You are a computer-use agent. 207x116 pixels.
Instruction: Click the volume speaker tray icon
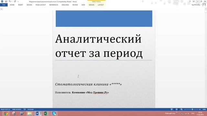pos(189,113)
